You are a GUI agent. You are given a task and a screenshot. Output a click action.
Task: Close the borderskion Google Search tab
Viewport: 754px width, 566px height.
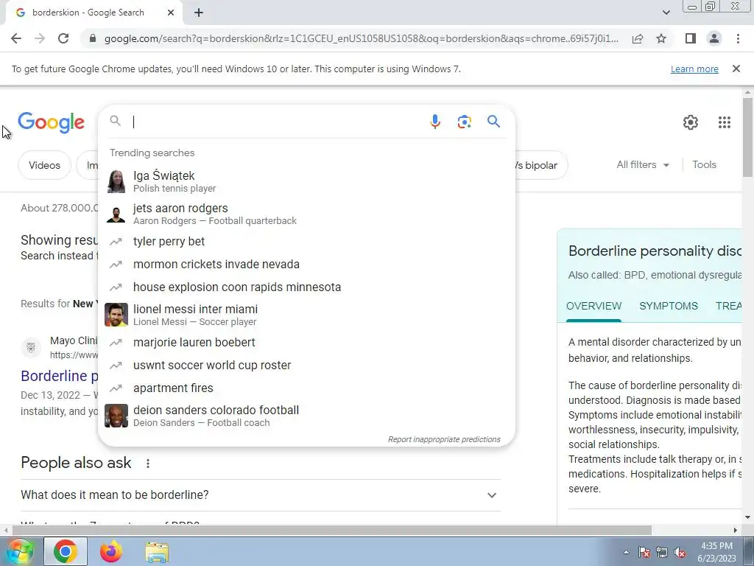click(171, 13)
